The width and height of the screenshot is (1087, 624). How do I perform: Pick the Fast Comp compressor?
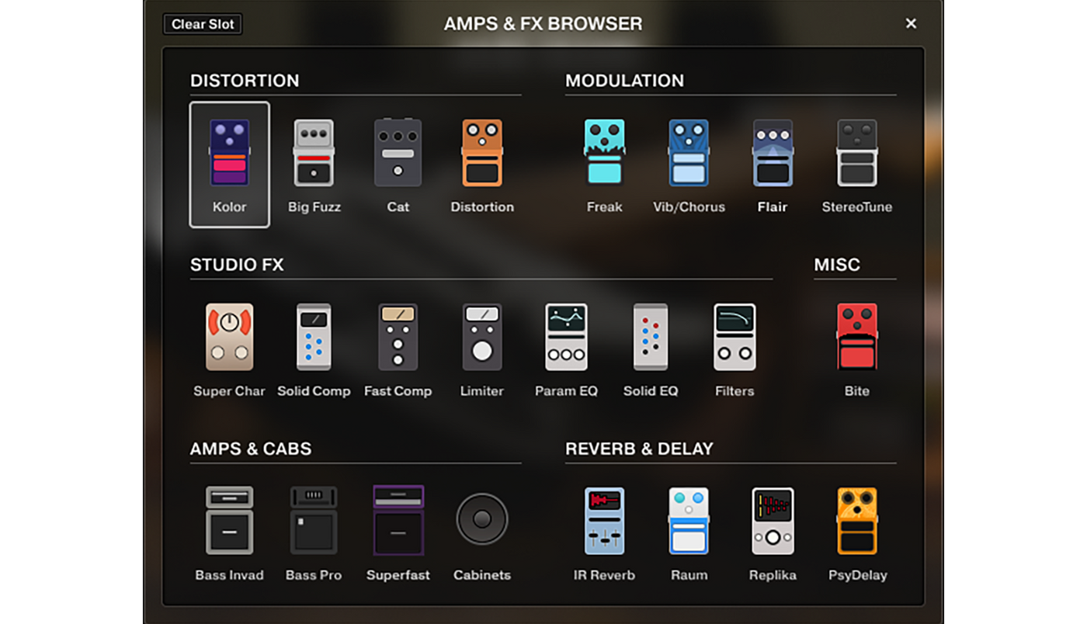click(x=398, y=349)
